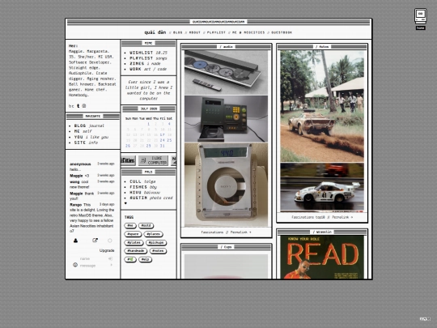
Task: Click the send arrow beside message field
Action: tap(111, 265)
